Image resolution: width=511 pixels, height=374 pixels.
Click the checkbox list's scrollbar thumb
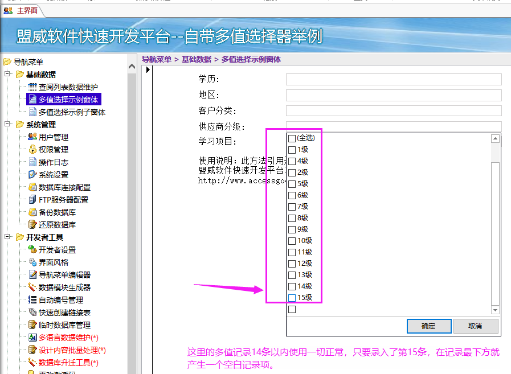pyautogui.click(x=495, y=234)
